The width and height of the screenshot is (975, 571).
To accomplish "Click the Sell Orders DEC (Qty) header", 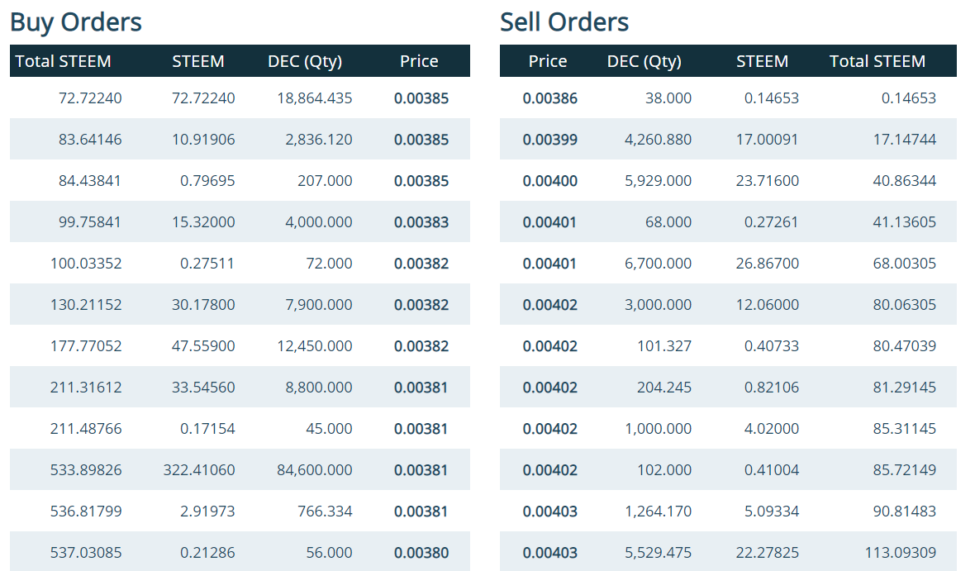I will tap(644, 62).
